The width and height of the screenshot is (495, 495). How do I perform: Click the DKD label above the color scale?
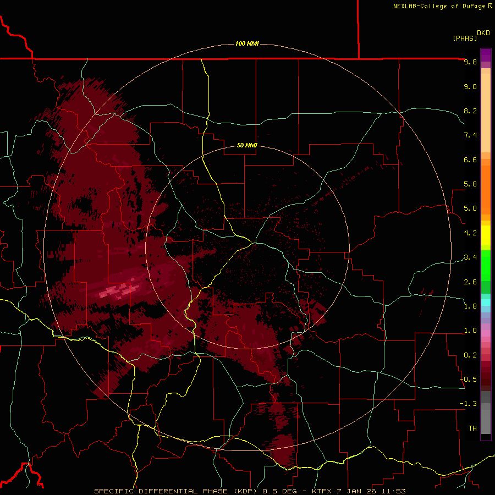click(x=483, y=33)
